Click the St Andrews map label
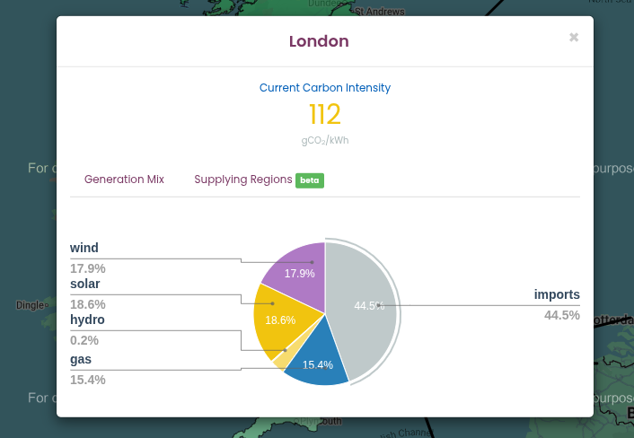Image resolution: width=634 pixels, height=438 pixels. pyautogui.click(x=379, y=12)
